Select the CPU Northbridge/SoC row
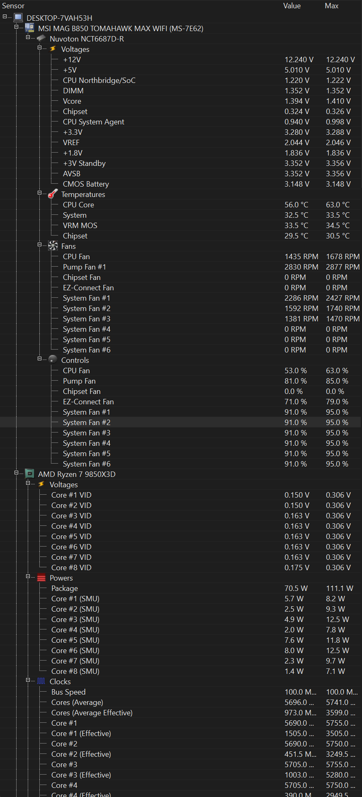The width and height of the screenshot is (362, 797). [181, 80]
